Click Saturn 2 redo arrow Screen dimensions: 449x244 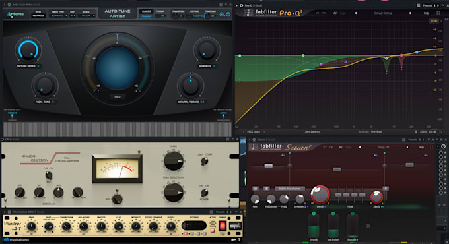tap(331, 147)
